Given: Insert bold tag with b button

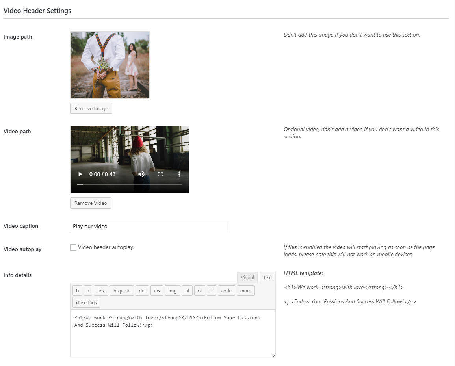Looking at the screenshot, I should click(77, 290).
